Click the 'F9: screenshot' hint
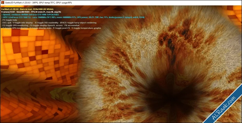Viewport: 242px width, 123px height. click(x=72, y=25)
